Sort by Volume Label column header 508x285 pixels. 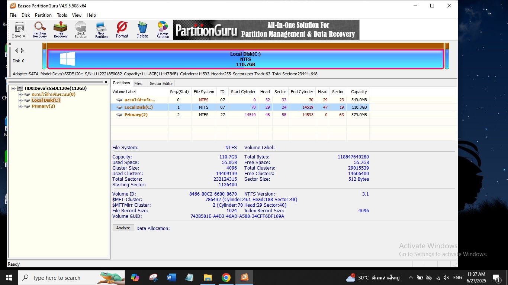pyautogui.click(x=139, y=92)
